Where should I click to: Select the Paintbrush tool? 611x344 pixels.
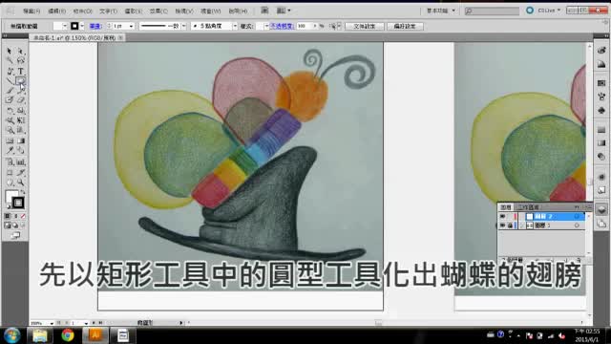click(x=10, y=91)
